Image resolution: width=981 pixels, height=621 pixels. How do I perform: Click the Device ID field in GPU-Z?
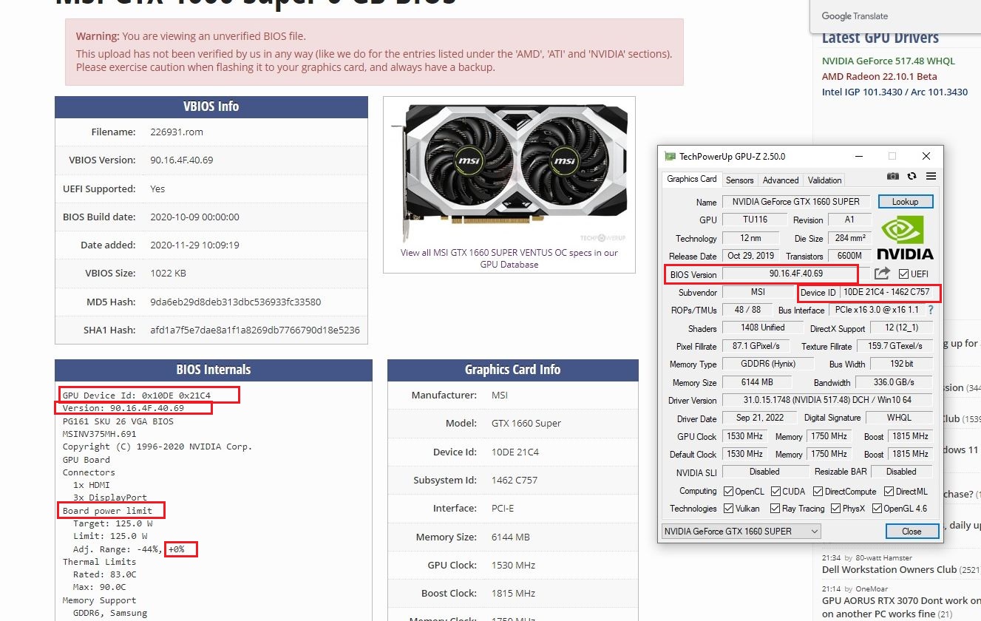click(886, 292)
